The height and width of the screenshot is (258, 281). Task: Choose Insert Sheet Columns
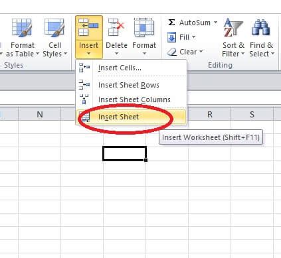pyautogui.click(x=131, y=99)
